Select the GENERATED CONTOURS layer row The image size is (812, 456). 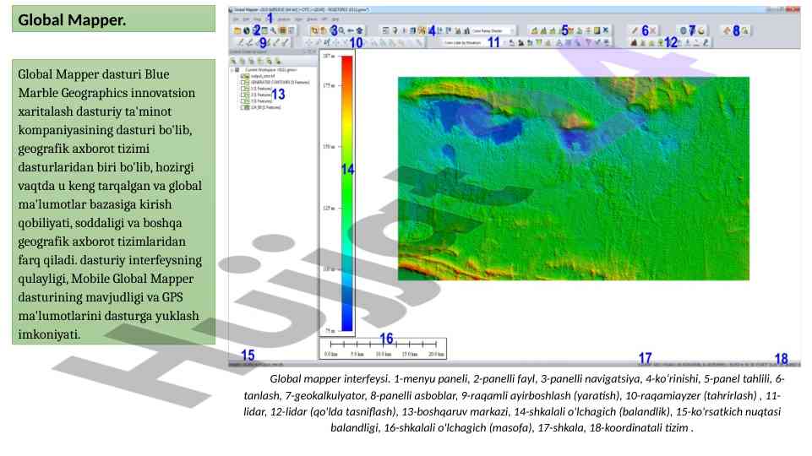point(275,82)
